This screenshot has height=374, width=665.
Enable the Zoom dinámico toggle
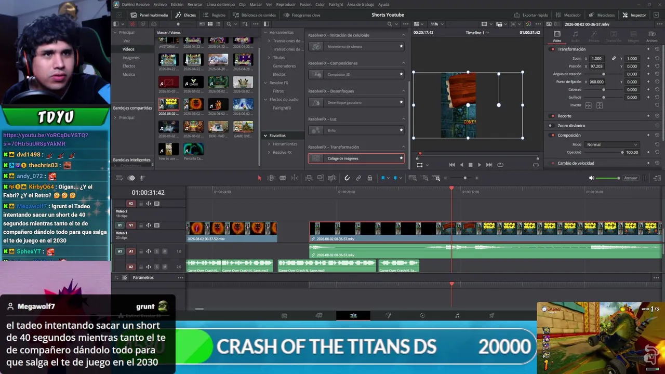coord(551,126)
